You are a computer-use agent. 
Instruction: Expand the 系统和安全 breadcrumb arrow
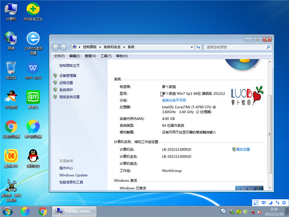tap(125, 47)
